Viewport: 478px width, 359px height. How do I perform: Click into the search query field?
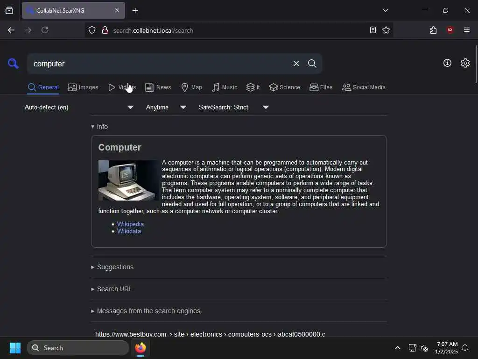click(159, 64)
